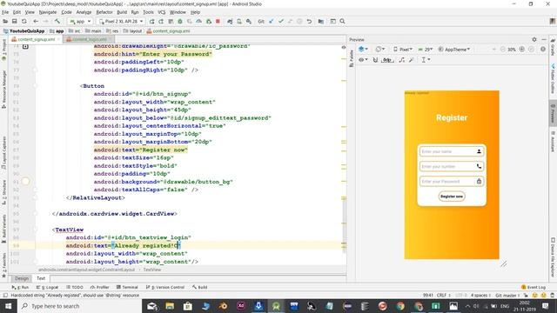Open Terminal tool window
Viewport: 557px width, 313px height.
(127, 287)
